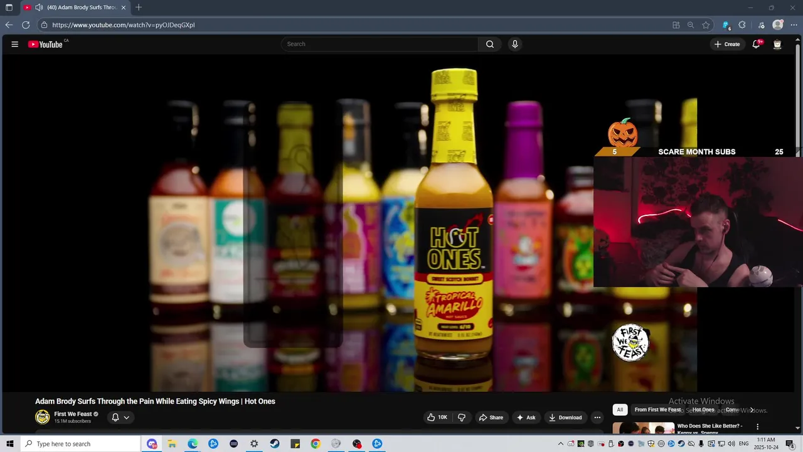Mute the tab via speaker icon
Image resolution: width=803 pixels, height=452 pixels.
39,8
